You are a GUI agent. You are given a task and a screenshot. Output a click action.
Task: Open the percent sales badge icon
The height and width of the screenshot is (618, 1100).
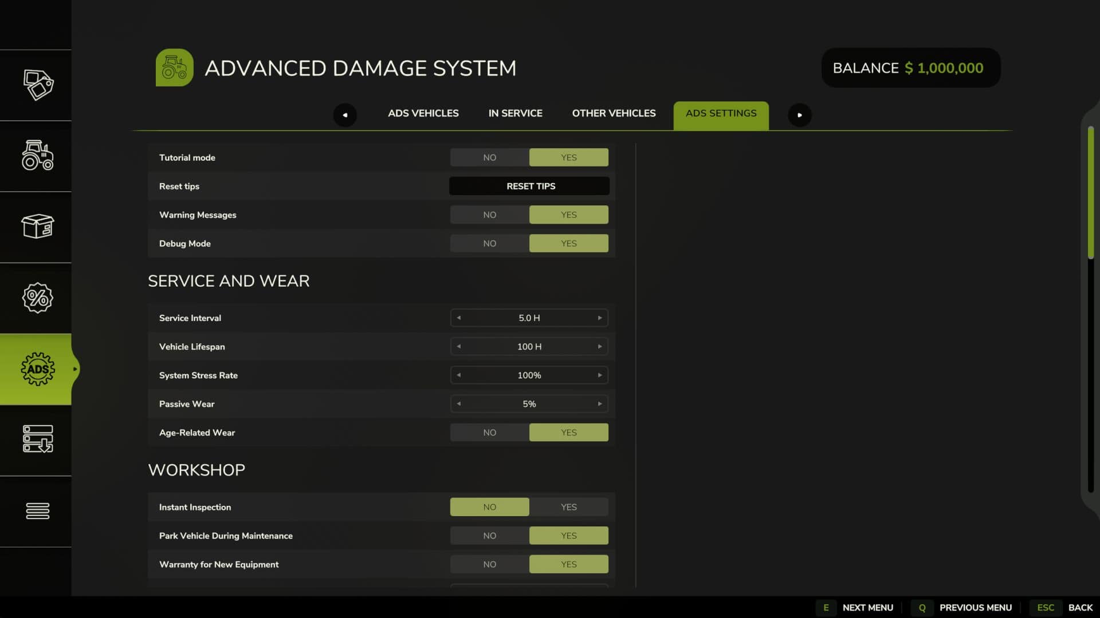[x=38, y=298]
